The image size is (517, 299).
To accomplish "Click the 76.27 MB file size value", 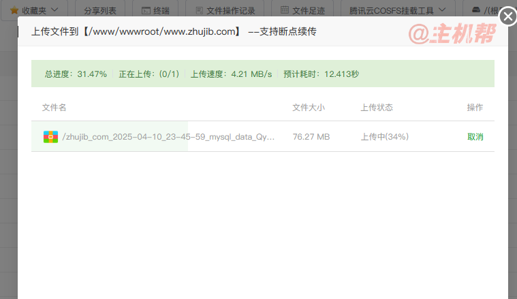I will pos(311,137).
